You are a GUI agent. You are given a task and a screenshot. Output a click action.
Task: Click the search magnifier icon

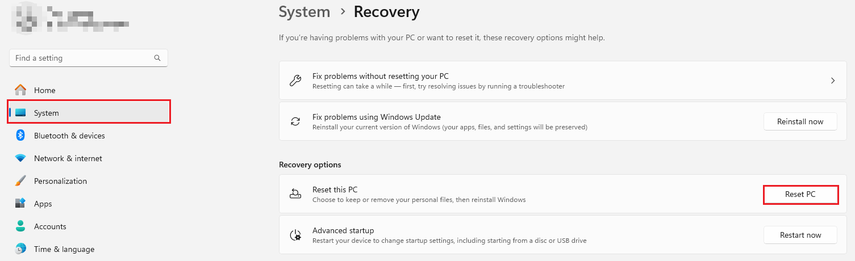click(x=157, y=58)
